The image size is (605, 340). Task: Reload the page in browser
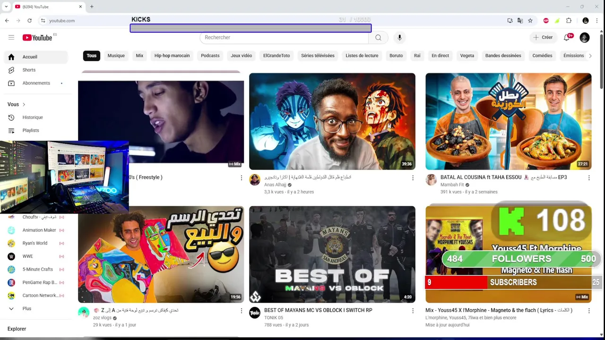coord(29,20)
